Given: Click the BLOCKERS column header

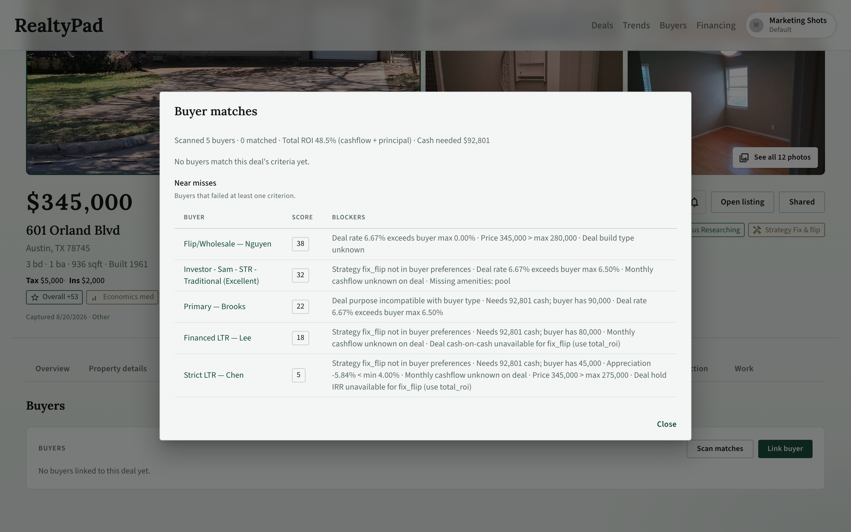Looking at the screenshot, I should pos(348,217).
